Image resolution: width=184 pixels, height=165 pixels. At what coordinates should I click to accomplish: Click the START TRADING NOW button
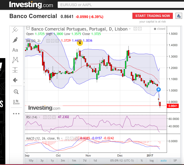click(153, 16)
